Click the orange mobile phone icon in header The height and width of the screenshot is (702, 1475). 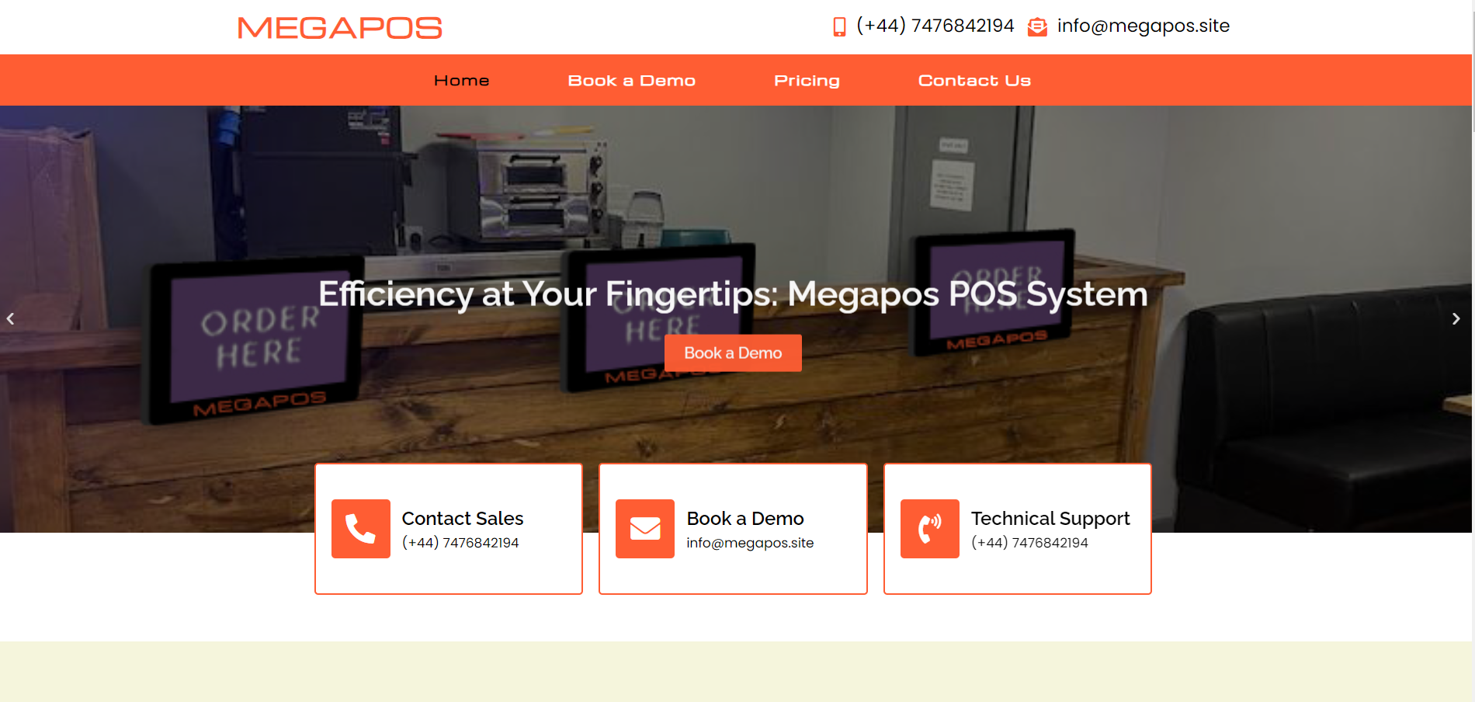point(839,27)
